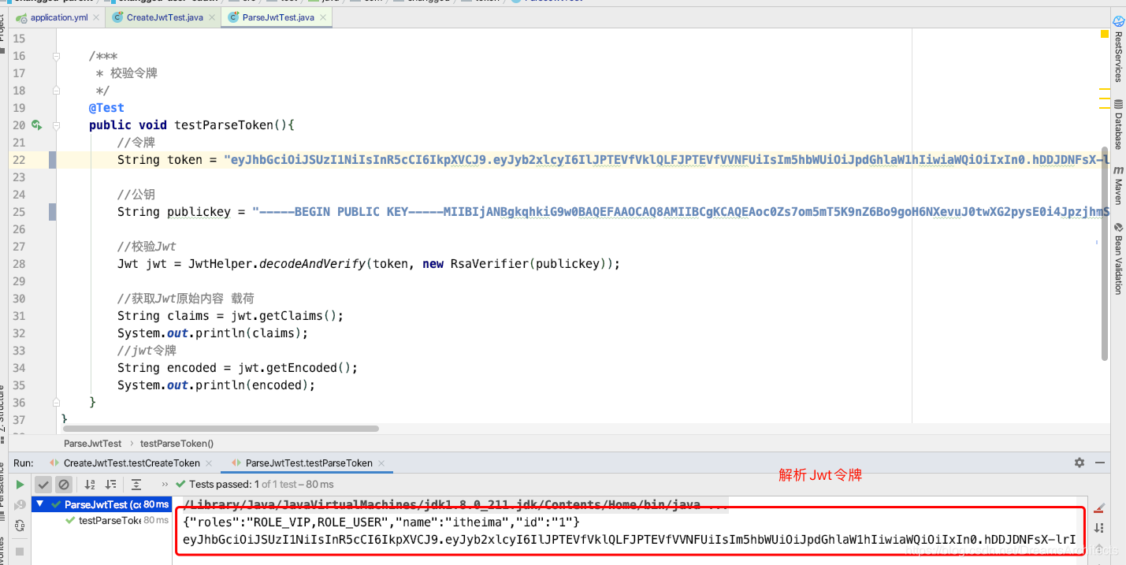This screenshot has height=565, width=1126.
Task: Click System.out.println(claims) statement
Action: pos(213,333)
